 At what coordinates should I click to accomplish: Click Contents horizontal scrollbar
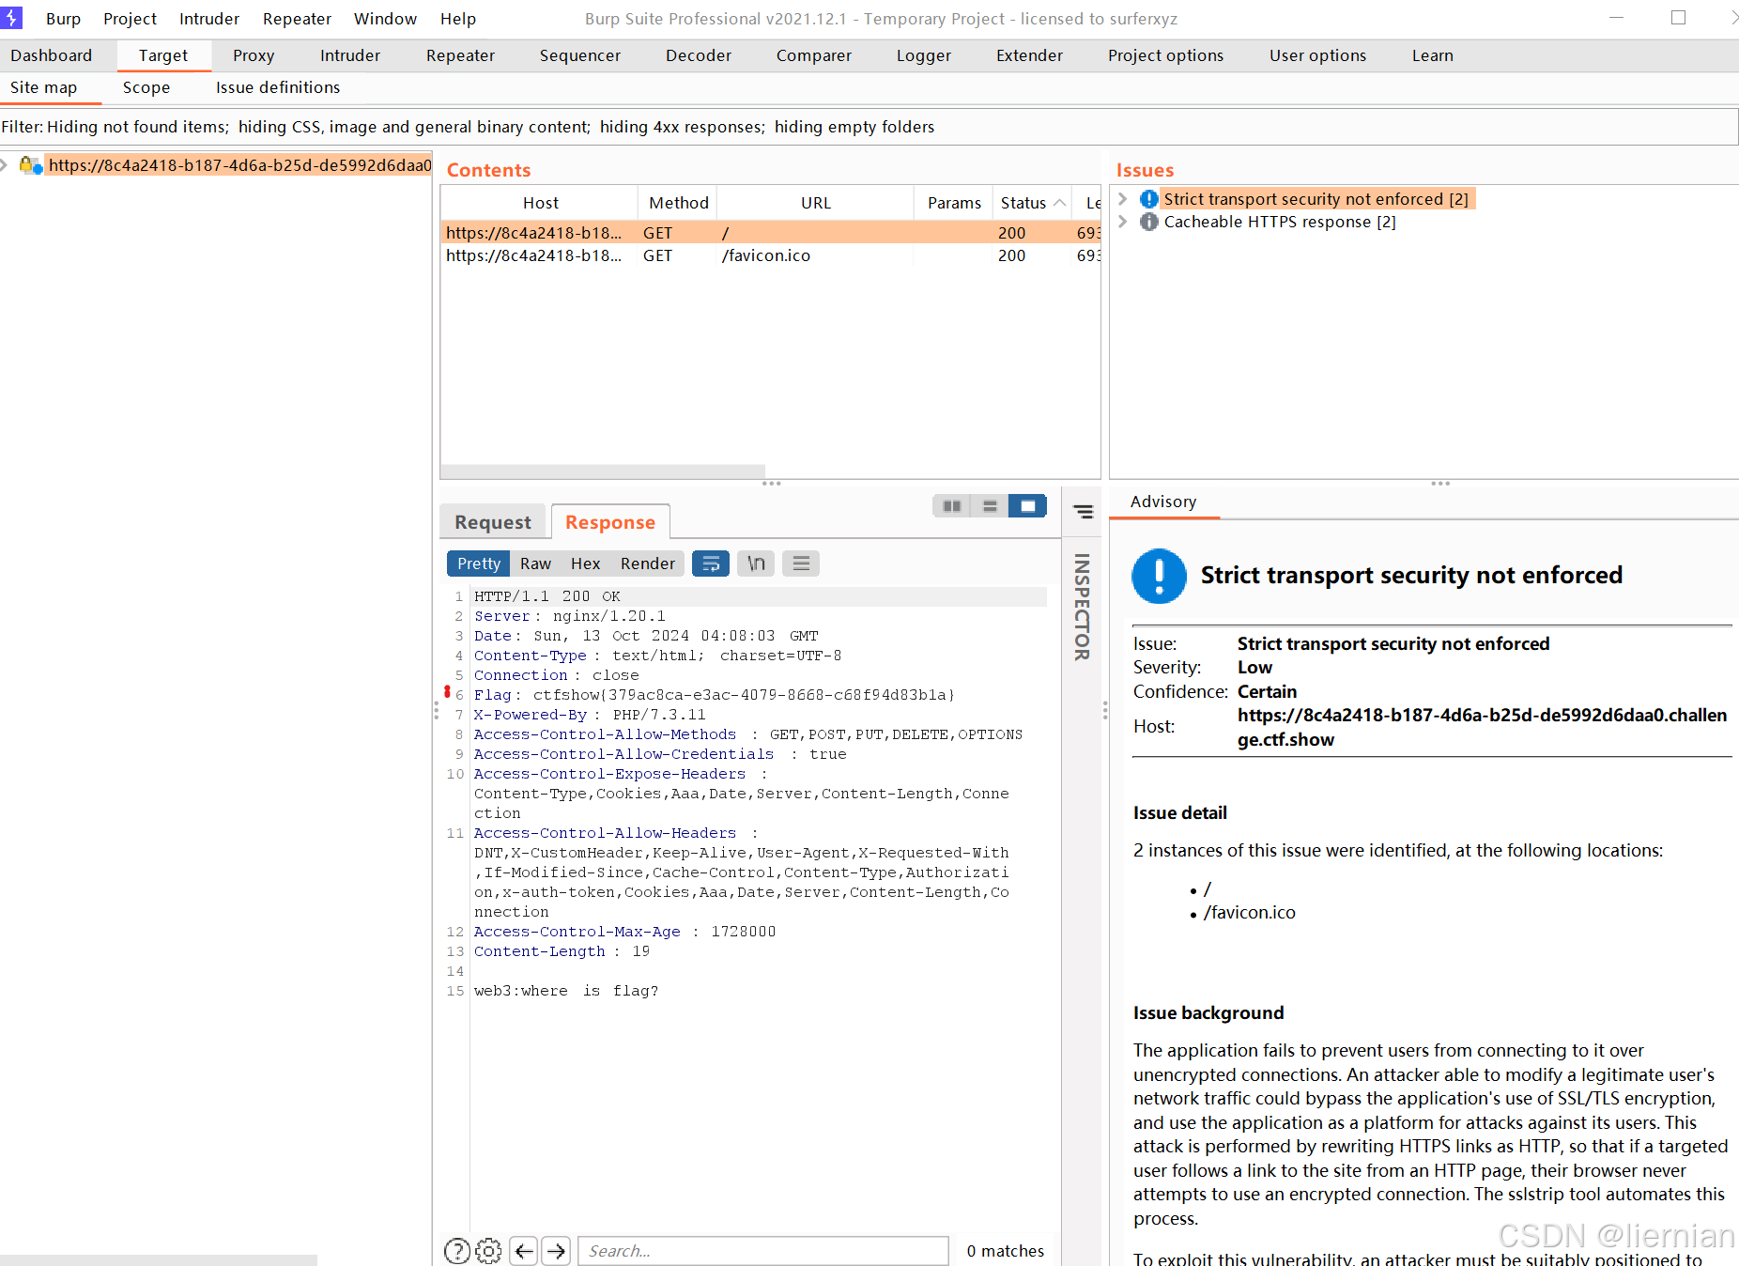[x=603, y=471]
